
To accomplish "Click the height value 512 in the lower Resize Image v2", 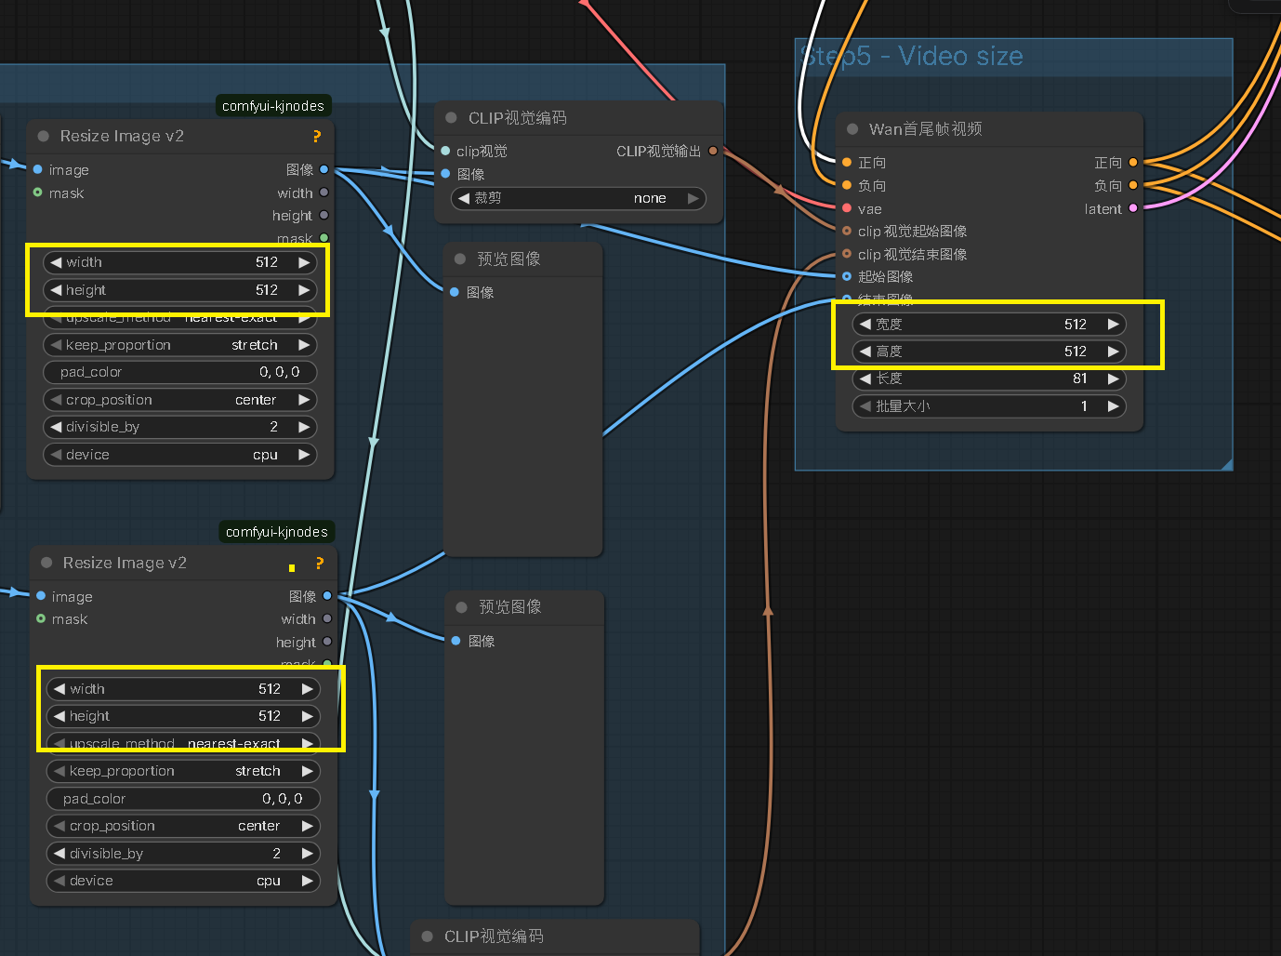I will [270, 716].
